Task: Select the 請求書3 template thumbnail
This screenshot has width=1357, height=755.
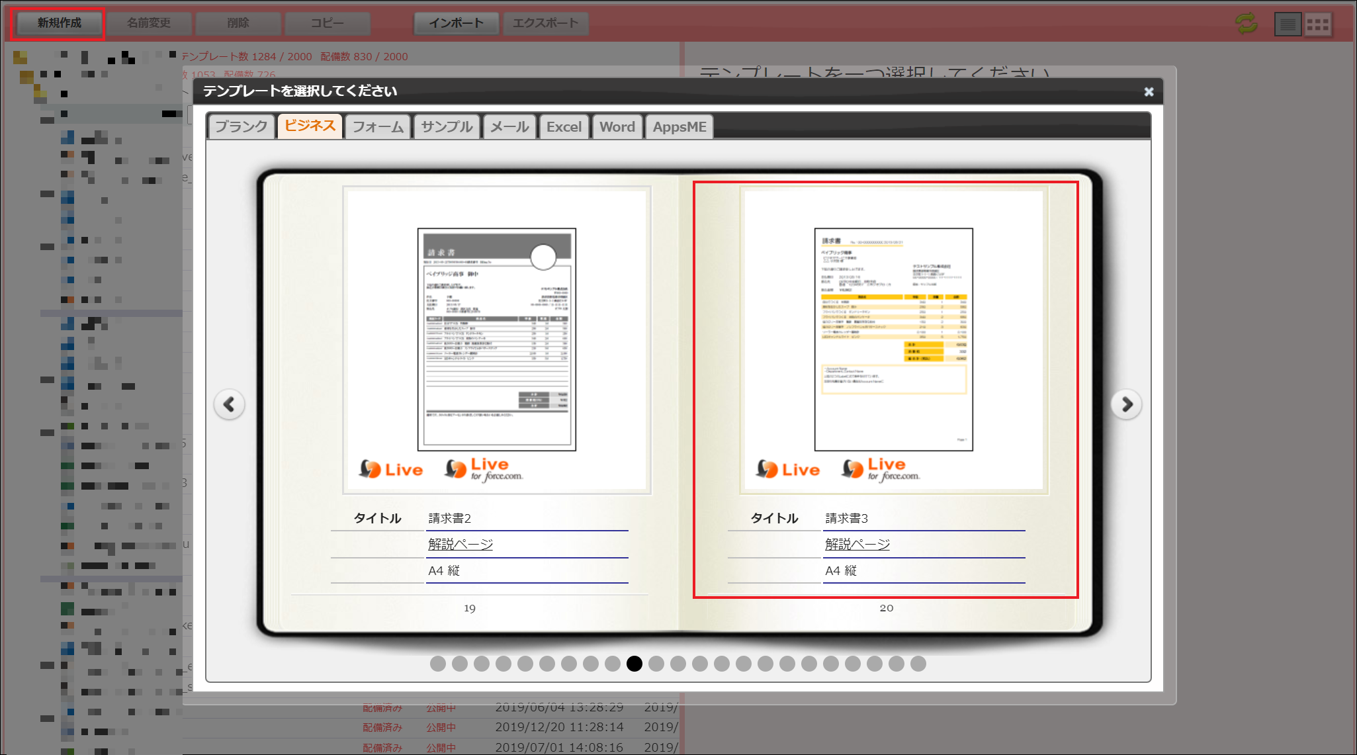Action: click(x=894, y=339)
